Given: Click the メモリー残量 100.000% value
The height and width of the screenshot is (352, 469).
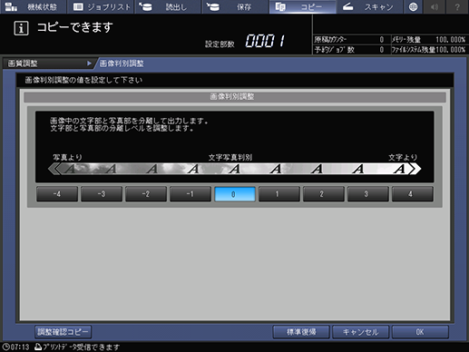Looking at the screenshot, I should tap(450, 39).
